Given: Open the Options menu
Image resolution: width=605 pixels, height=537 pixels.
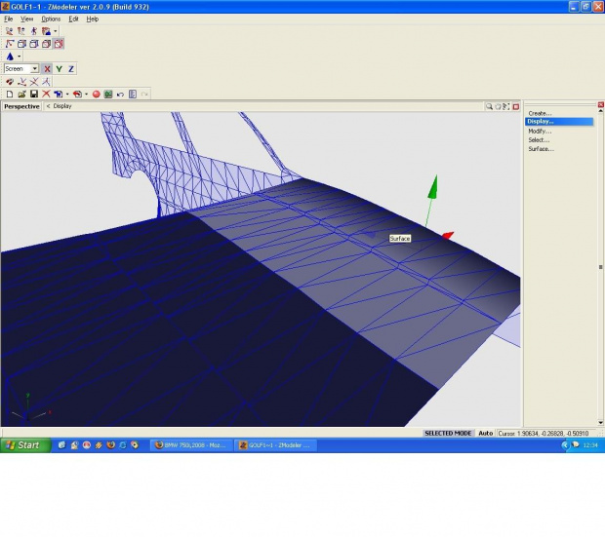Looking at the screenshot, I should point(51,19).
